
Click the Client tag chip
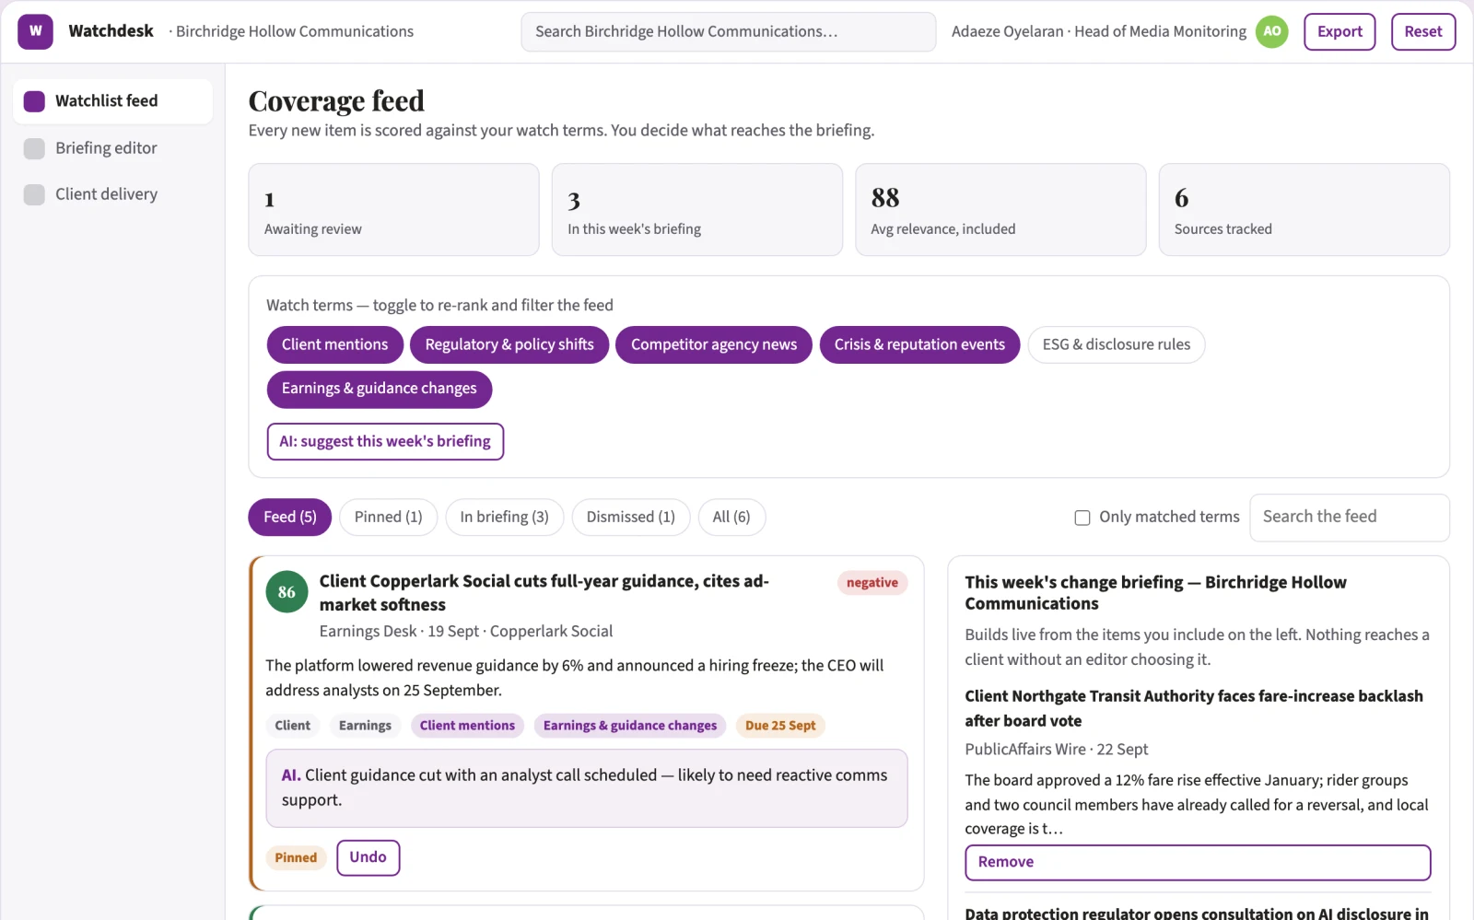pos(292,726)
